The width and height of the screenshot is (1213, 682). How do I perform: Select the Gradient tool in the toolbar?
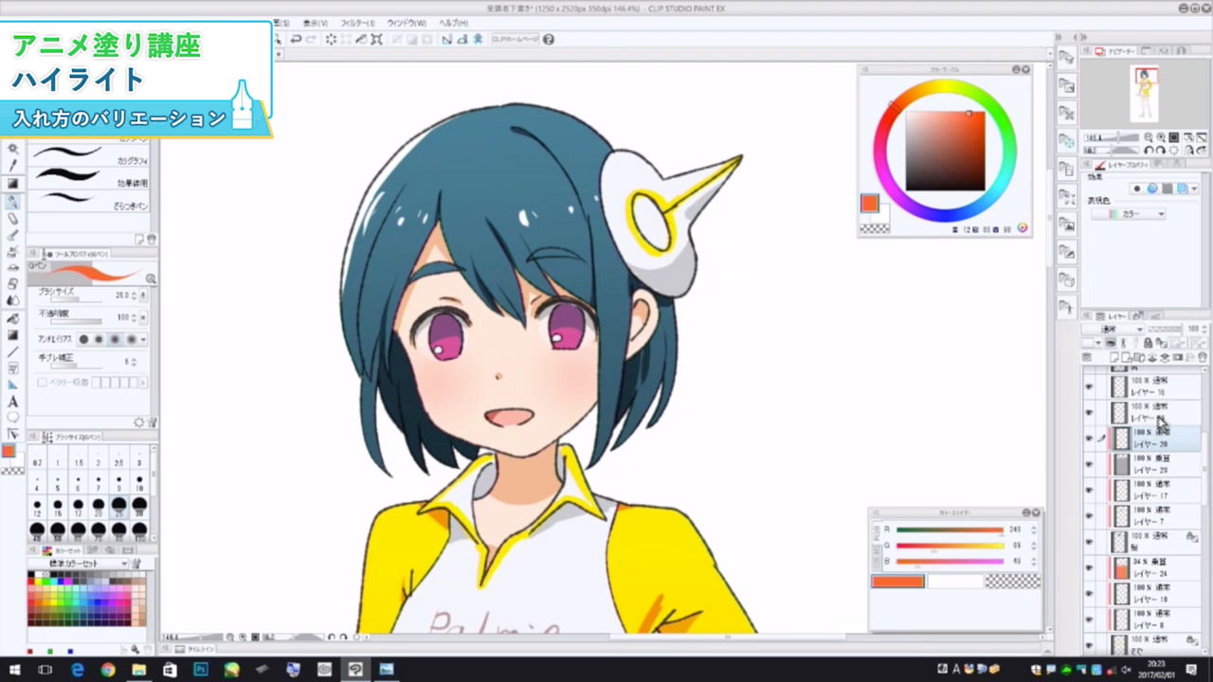13,332
